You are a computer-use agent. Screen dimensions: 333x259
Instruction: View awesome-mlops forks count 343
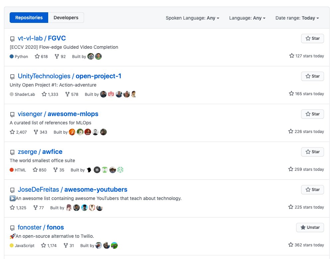coord(40,132)
